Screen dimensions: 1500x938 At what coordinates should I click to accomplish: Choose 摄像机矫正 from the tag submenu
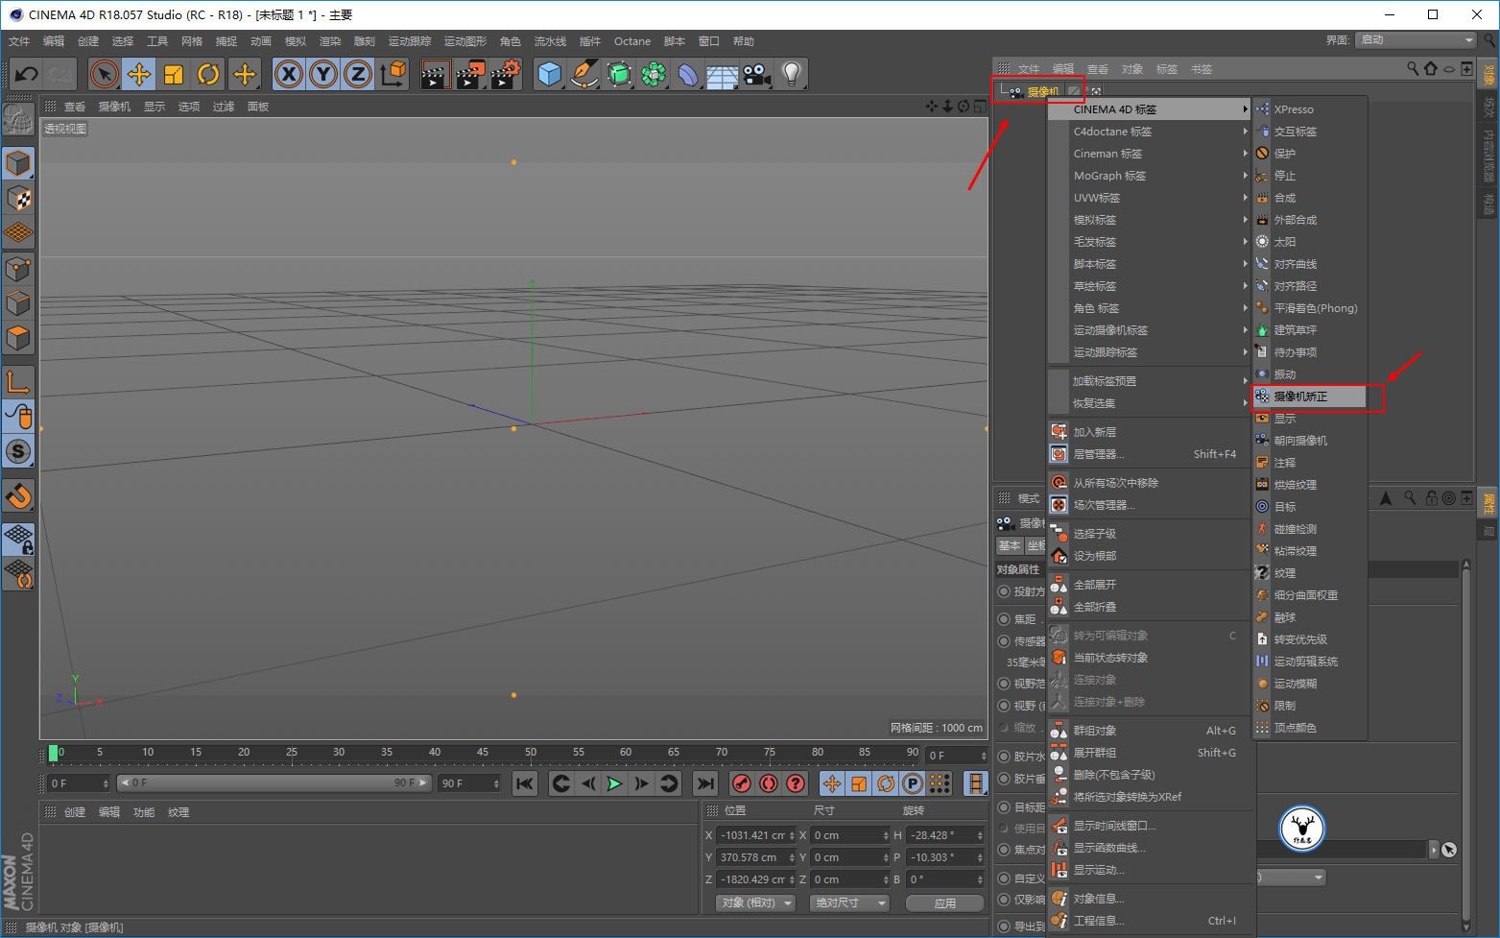point(1300,397)
